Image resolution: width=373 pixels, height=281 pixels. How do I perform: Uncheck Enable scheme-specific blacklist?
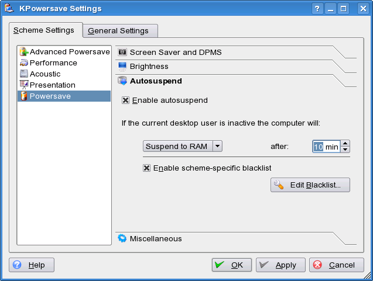coord(146,168)
